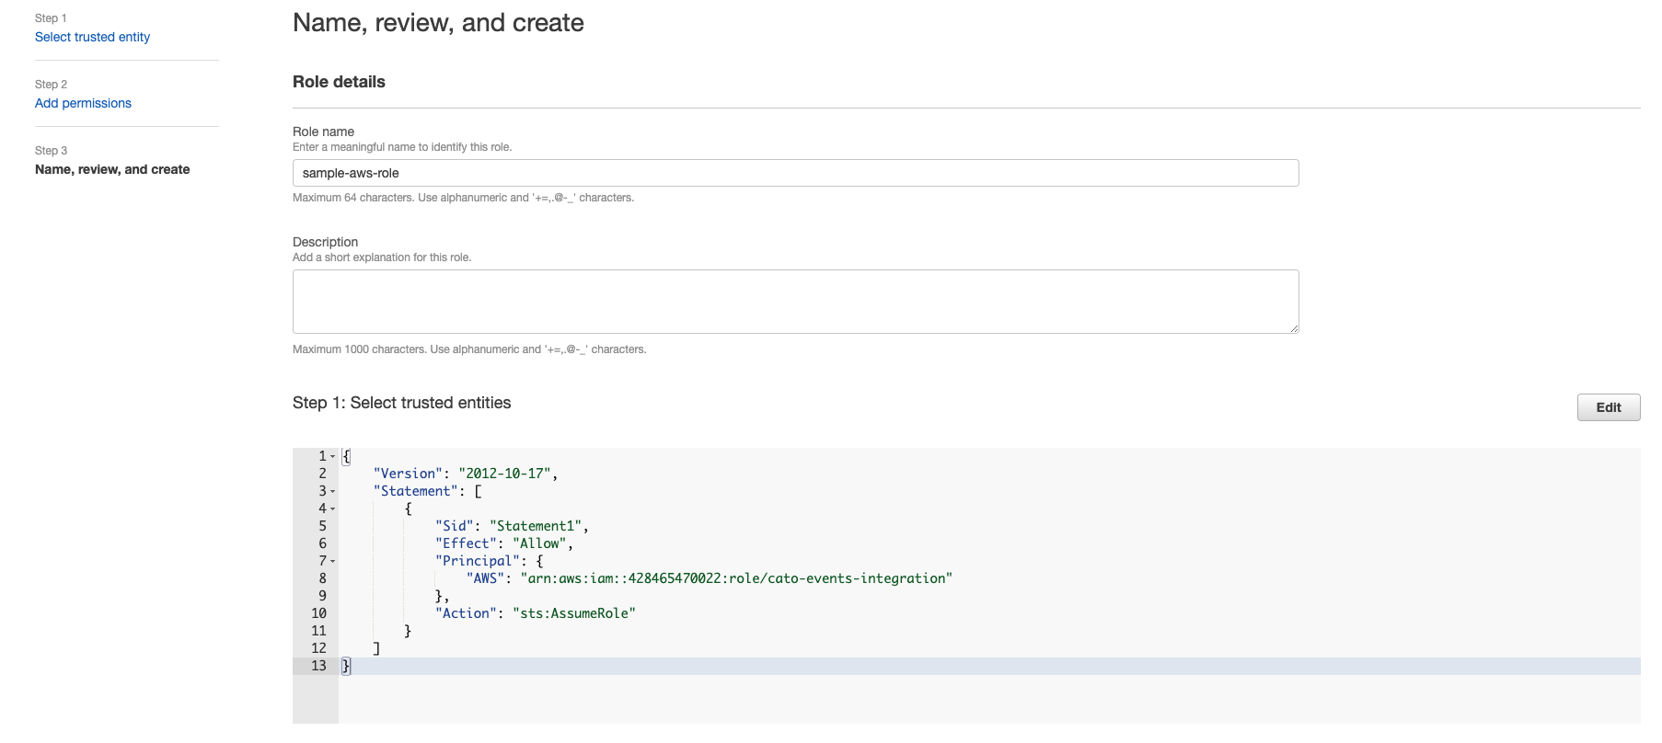The width and height of the screenshot is (1662, 743).
Task: Collapse the fold arrow on line 1
Action: click(x=333, y=457)
